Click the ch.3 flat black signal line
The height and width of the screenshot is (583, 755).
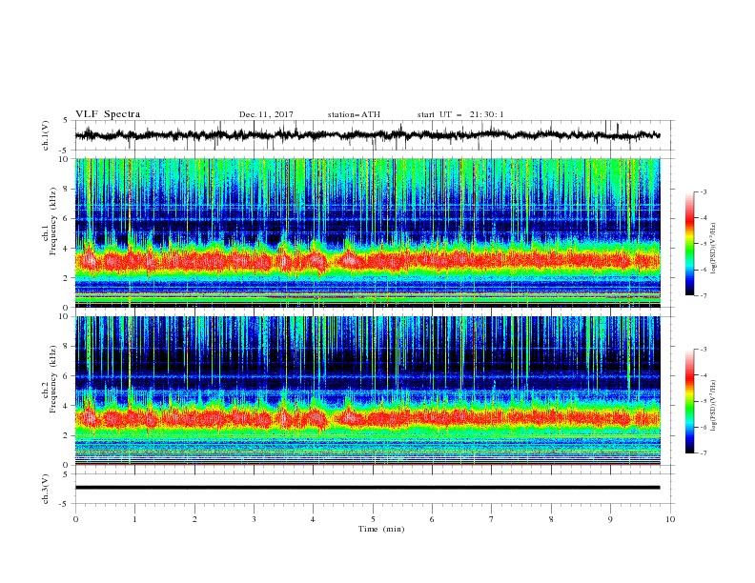tap(367, 488)
